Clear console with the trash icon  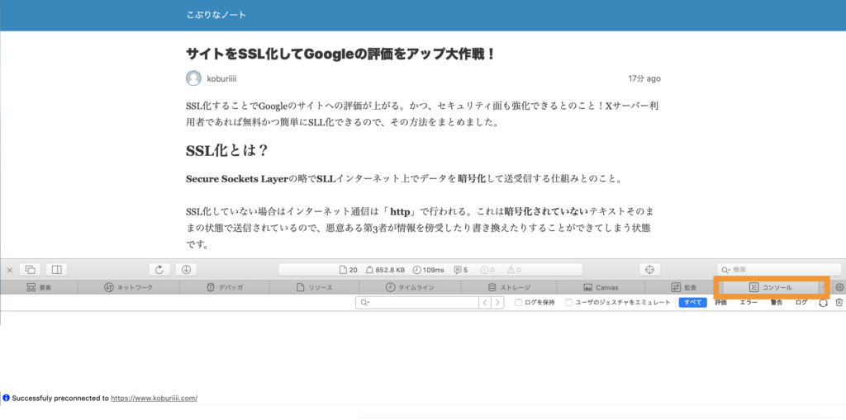[839, 303]
